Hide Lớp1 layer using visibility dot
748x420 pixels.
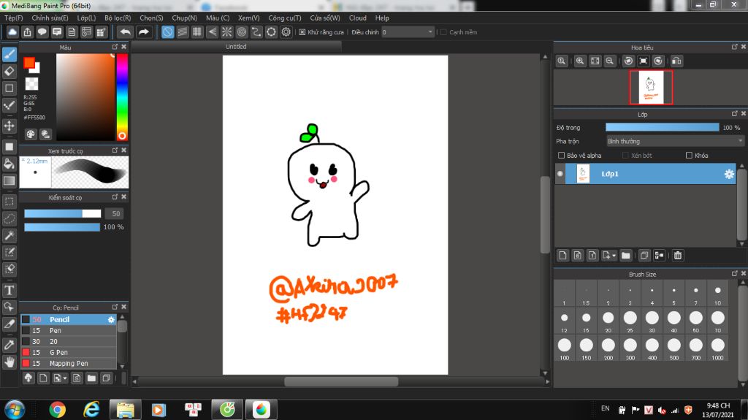point(560,174)
